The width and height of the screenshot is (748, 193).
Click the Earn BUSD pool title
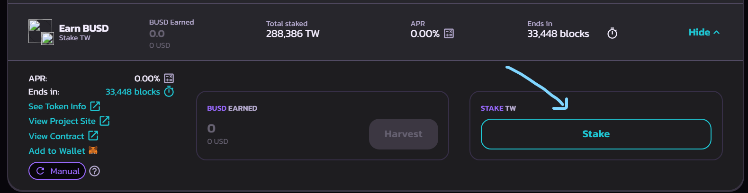pyautogui.click(x=84, y=28)
